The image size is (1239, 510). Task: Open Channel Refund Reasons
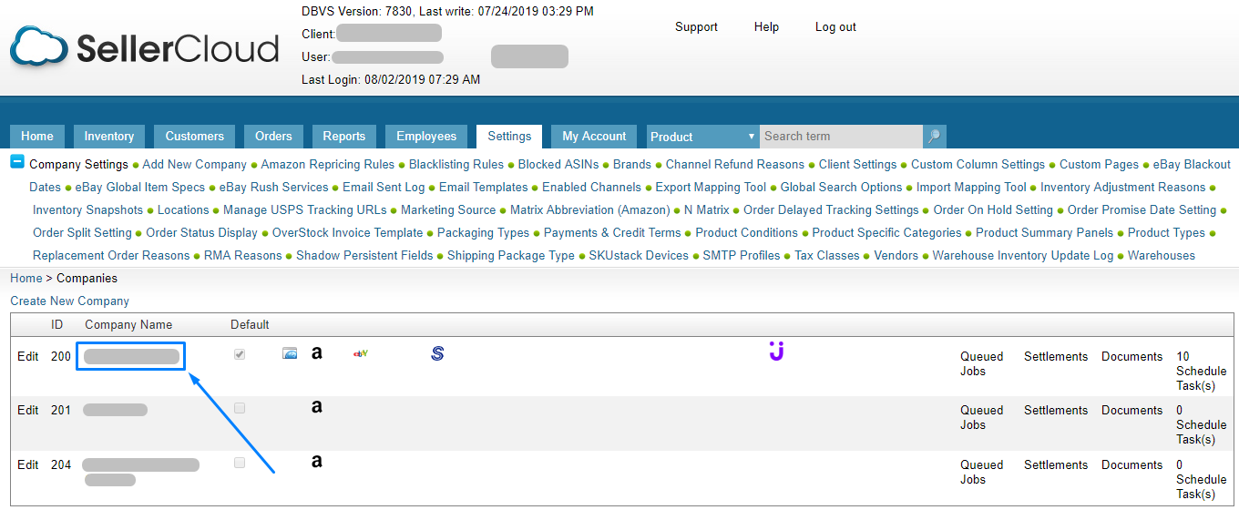click(735, 165)
